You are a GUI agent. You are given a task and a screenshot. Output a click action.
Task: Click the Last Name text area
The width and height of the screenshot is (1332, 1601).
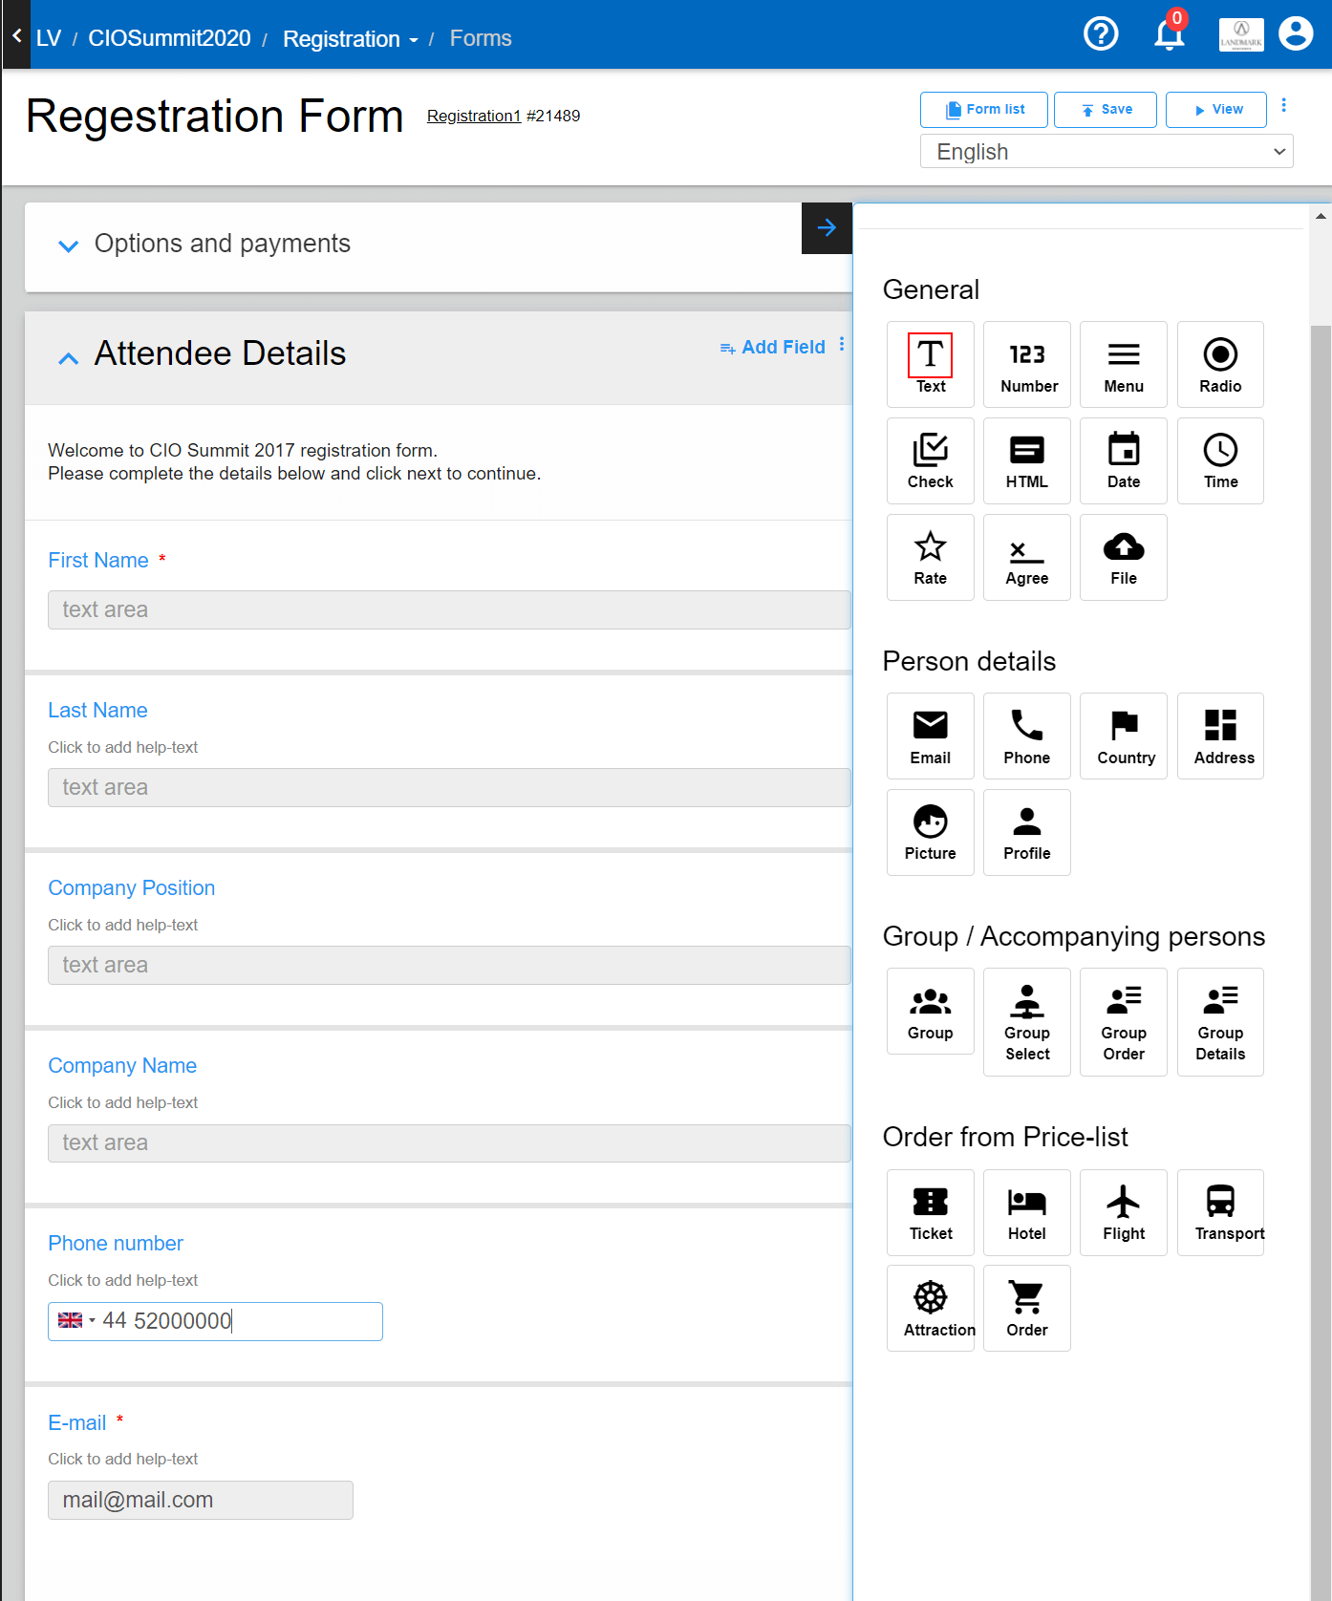click(449, 787)
